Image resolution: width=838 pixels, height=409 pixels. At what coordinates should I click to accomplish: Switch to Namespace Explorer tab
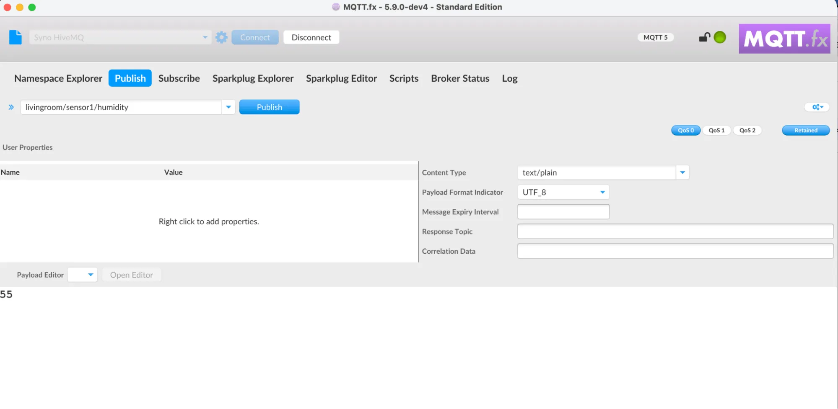58,78
